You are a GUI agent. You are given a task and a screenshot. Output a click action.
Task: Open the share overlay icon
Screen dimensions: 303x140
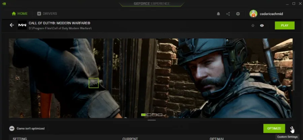tap(228, 14)
